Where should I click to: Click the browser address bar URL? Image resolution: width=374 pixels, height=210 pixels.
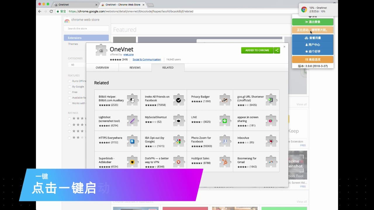click(x=131, y=11)
